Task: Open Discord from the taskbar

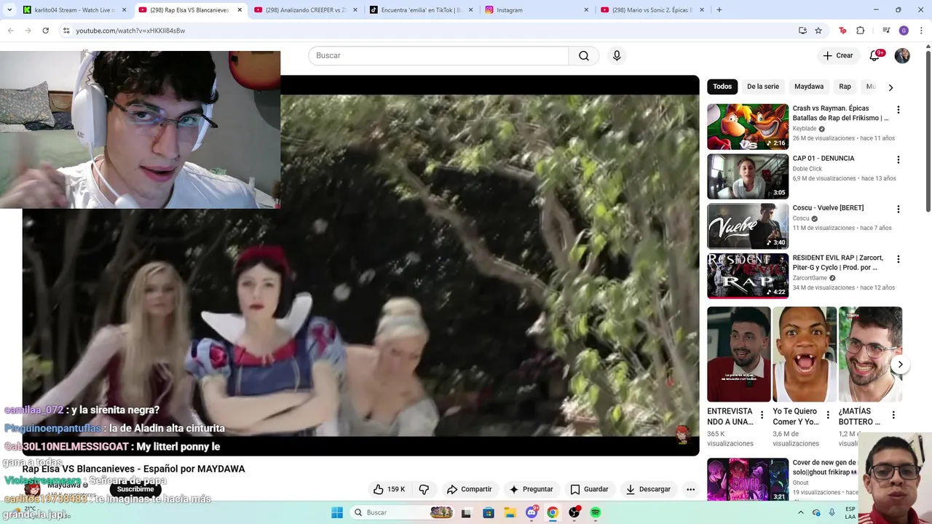Action: click(532, 512)
